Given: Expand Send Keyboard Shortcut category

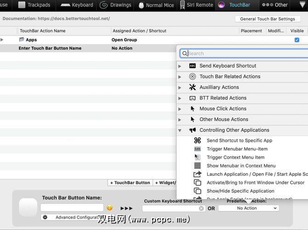Looking at the screenshot, I should click(180, 66).
